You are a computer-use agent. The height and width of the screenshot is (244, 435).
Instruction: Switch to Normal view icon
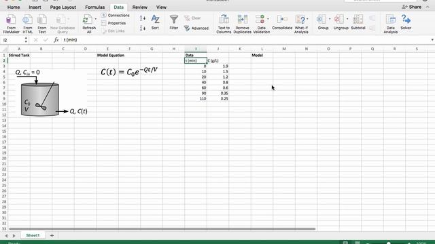point(345,243)
